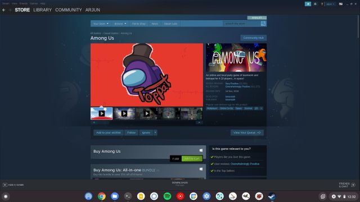Screen dimensions: 360x202
Task: Play the third video thumbnail
Action: point(147,113)
